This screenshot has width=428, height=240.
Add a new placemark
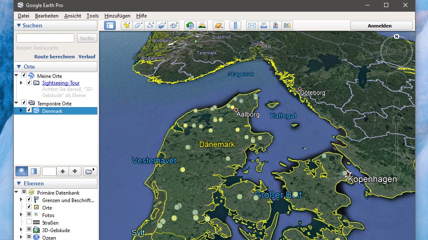[x=126, y=25]
